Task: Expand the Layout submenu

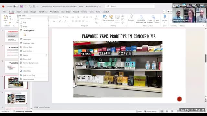Action: [33, 55]
